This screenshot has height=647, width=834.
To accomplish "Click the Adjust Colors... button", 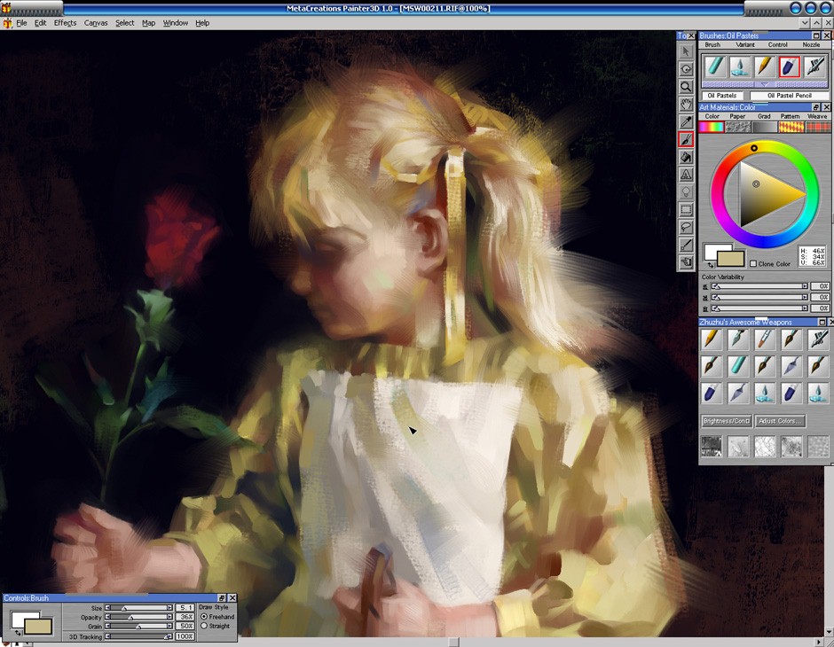I will click(x=780, y=421).
